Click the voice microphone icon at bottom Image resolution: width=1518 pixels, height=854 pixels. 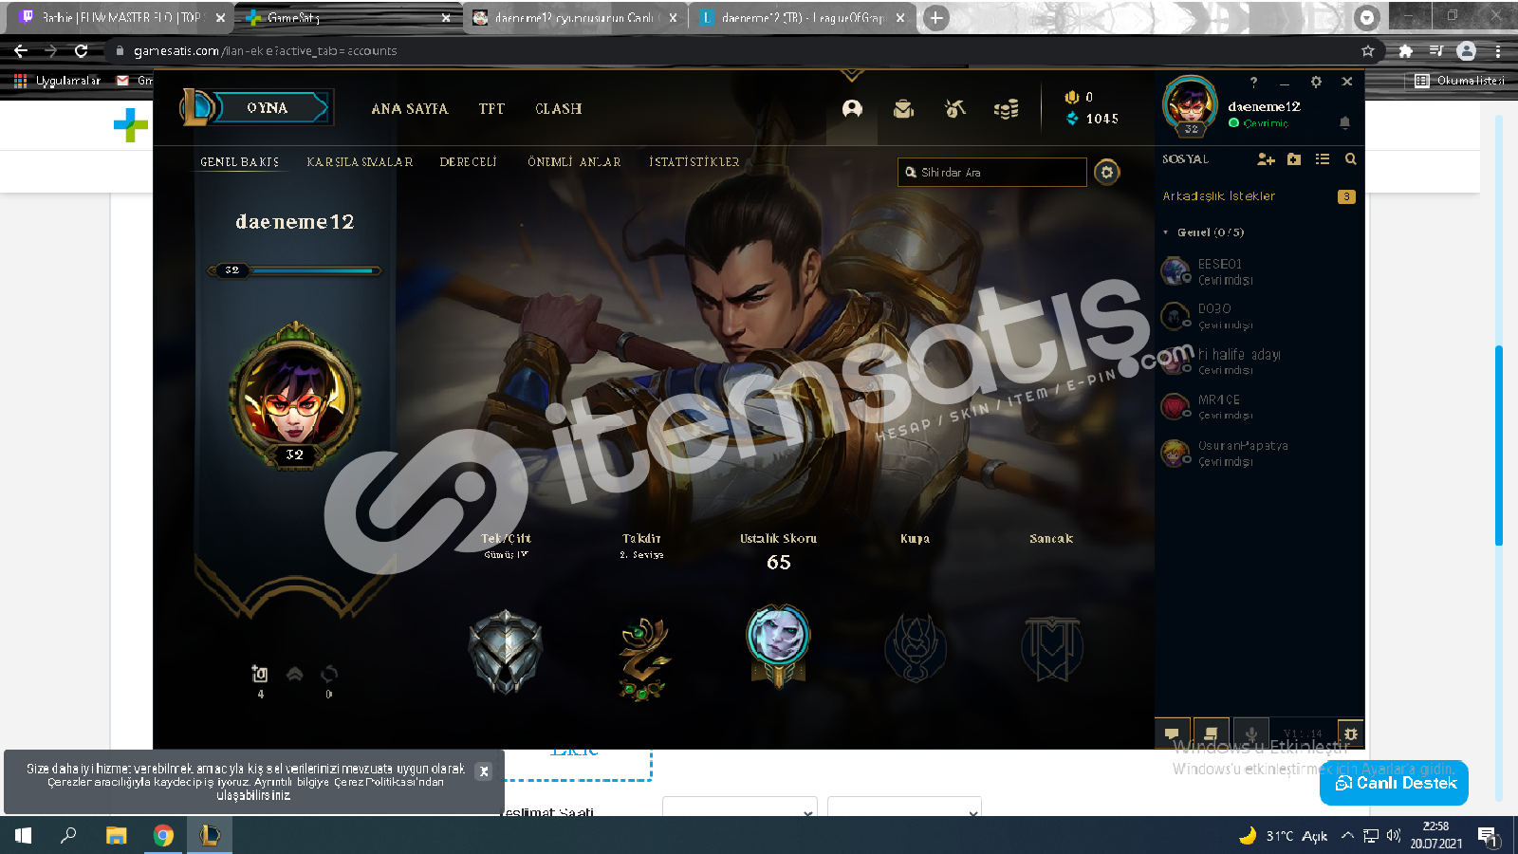pyautogui.click(x=1251, y=733)
